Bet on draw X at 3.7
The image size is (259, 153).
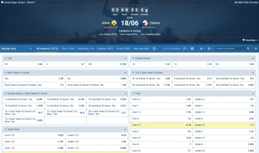(66, 64)
